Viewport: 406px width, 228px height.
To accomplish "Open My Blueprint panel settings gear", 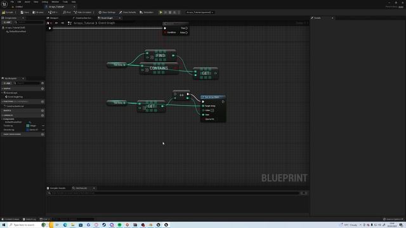I will pyautogui.click(x=43, y=83).
